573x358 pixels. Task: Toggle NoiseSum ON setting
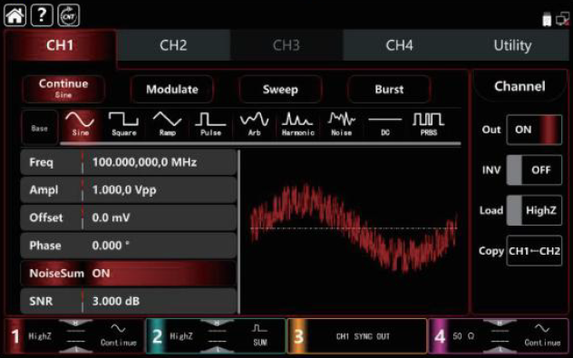pyautogui.click(x=128, y=273)
